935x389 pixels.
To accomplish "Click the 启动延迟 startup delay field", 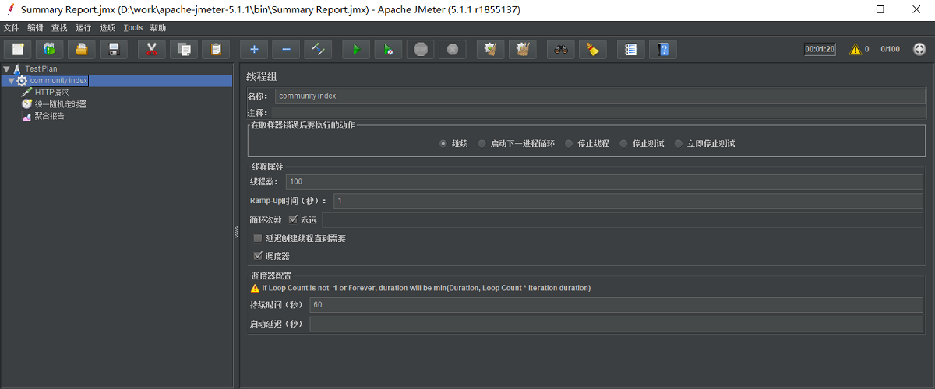I will 616,324.
